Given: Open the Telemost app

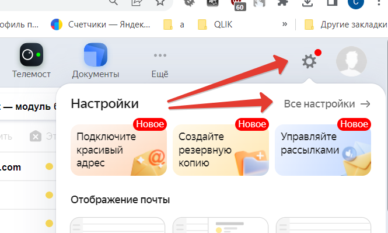Looking at the screenshot, I should pos(32,61).
